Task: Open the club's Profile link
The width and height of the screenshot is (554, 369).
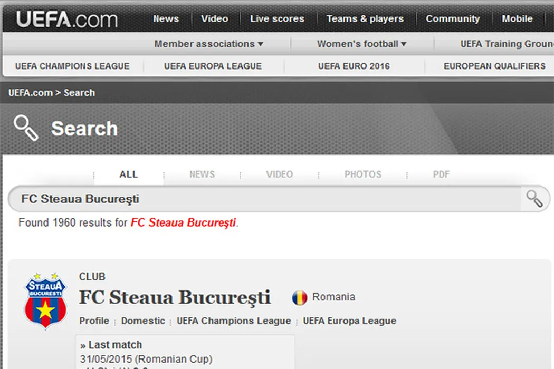Action: click(94, 321)
